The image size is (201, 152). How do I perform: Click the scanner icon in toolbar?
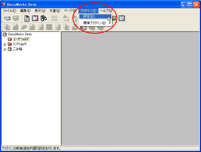7,18
